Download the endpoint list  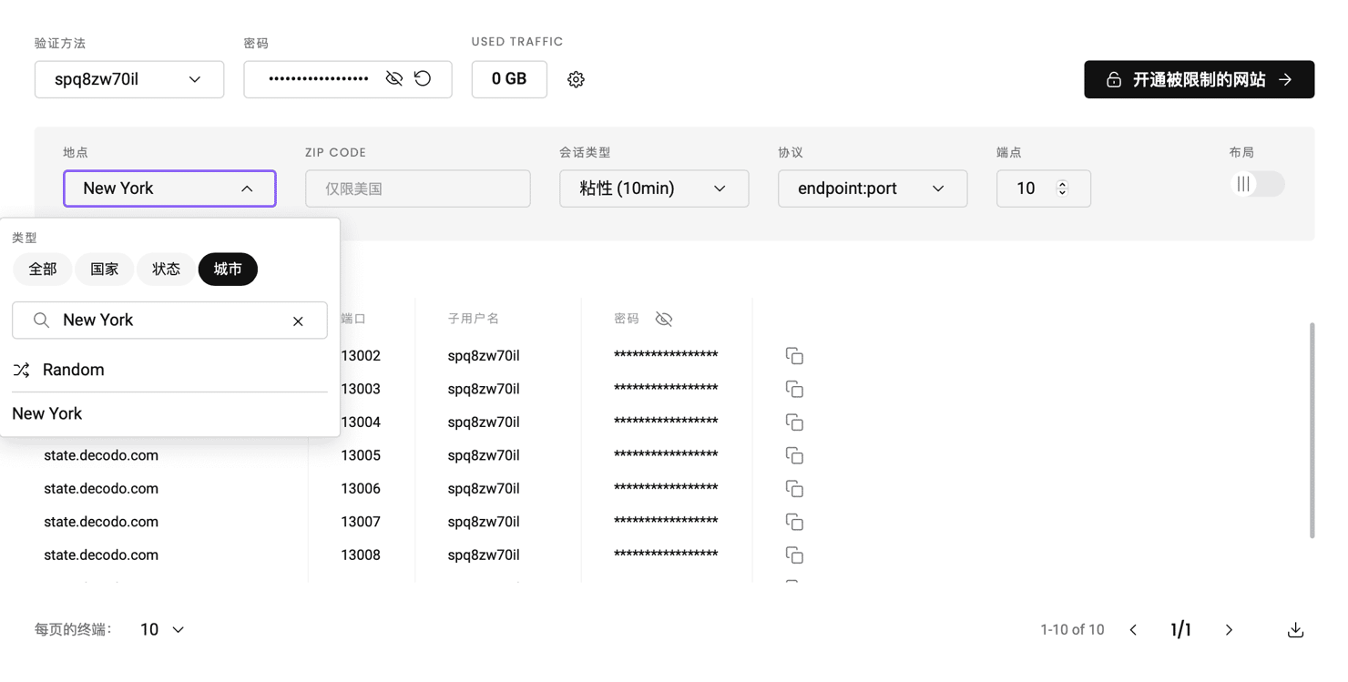coord(1295,630)
